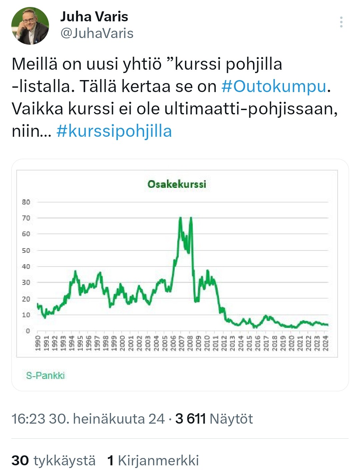Open Juha Varis profile picture
This screenshot has width=360, height=472.
tap(30, 26)
